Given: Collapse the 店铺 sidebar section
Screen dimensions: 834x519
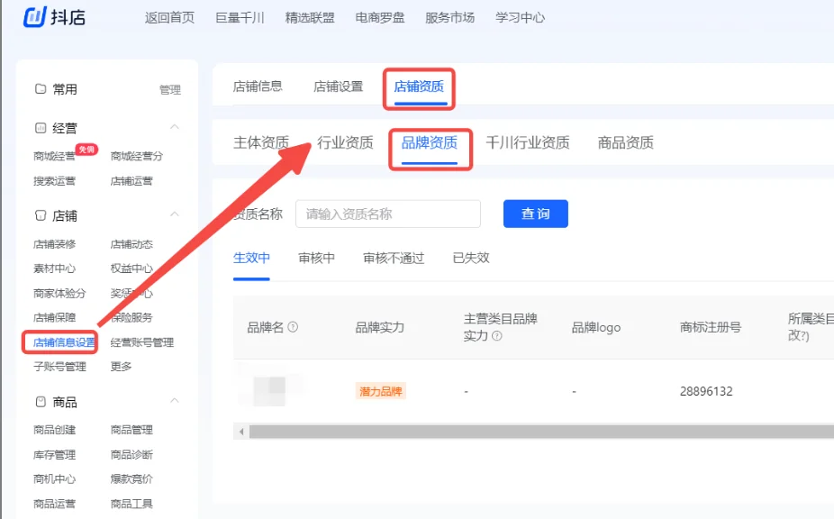Looking at the screenshot, I should pos(175,215).
